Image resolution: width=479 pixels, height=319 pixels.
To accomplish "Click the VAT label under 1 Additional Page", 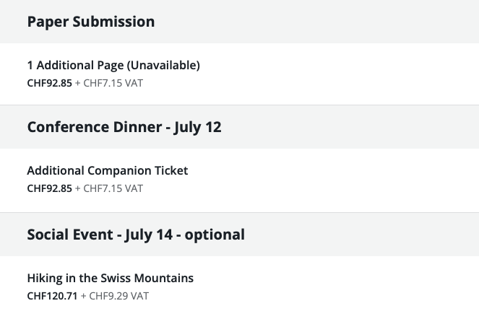I will [134, 83].
